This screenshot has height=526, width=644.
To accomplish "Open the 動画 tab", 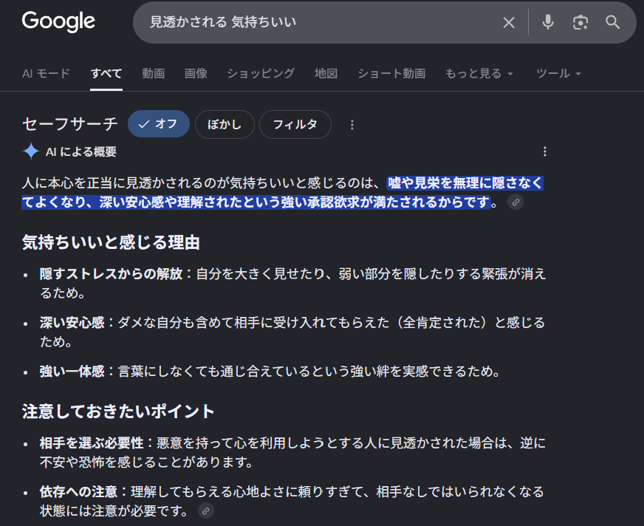I will [x=154, y=74].
